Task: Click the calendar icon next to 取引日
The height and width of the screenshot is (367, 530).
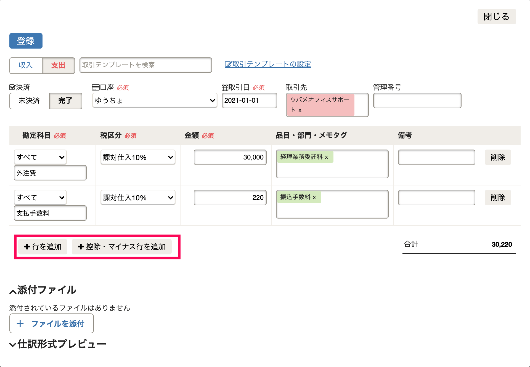Action: (x=225, y=87)
